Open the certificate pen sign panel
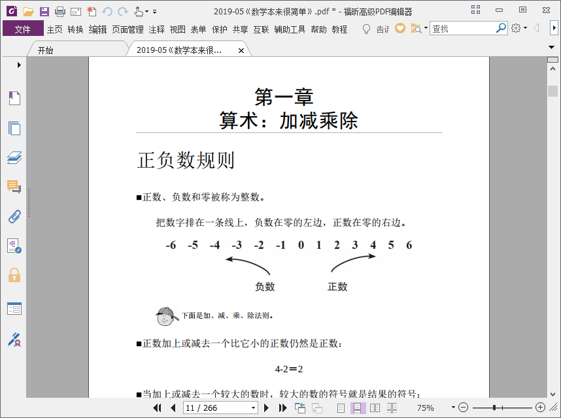The image size is (561, 418). [14, 340]
